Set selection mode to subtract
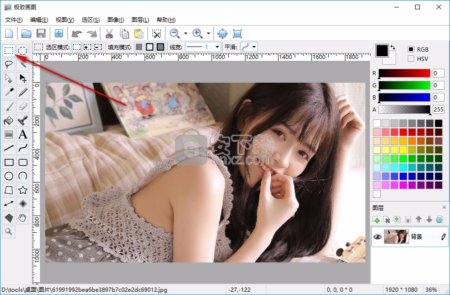 98,47
